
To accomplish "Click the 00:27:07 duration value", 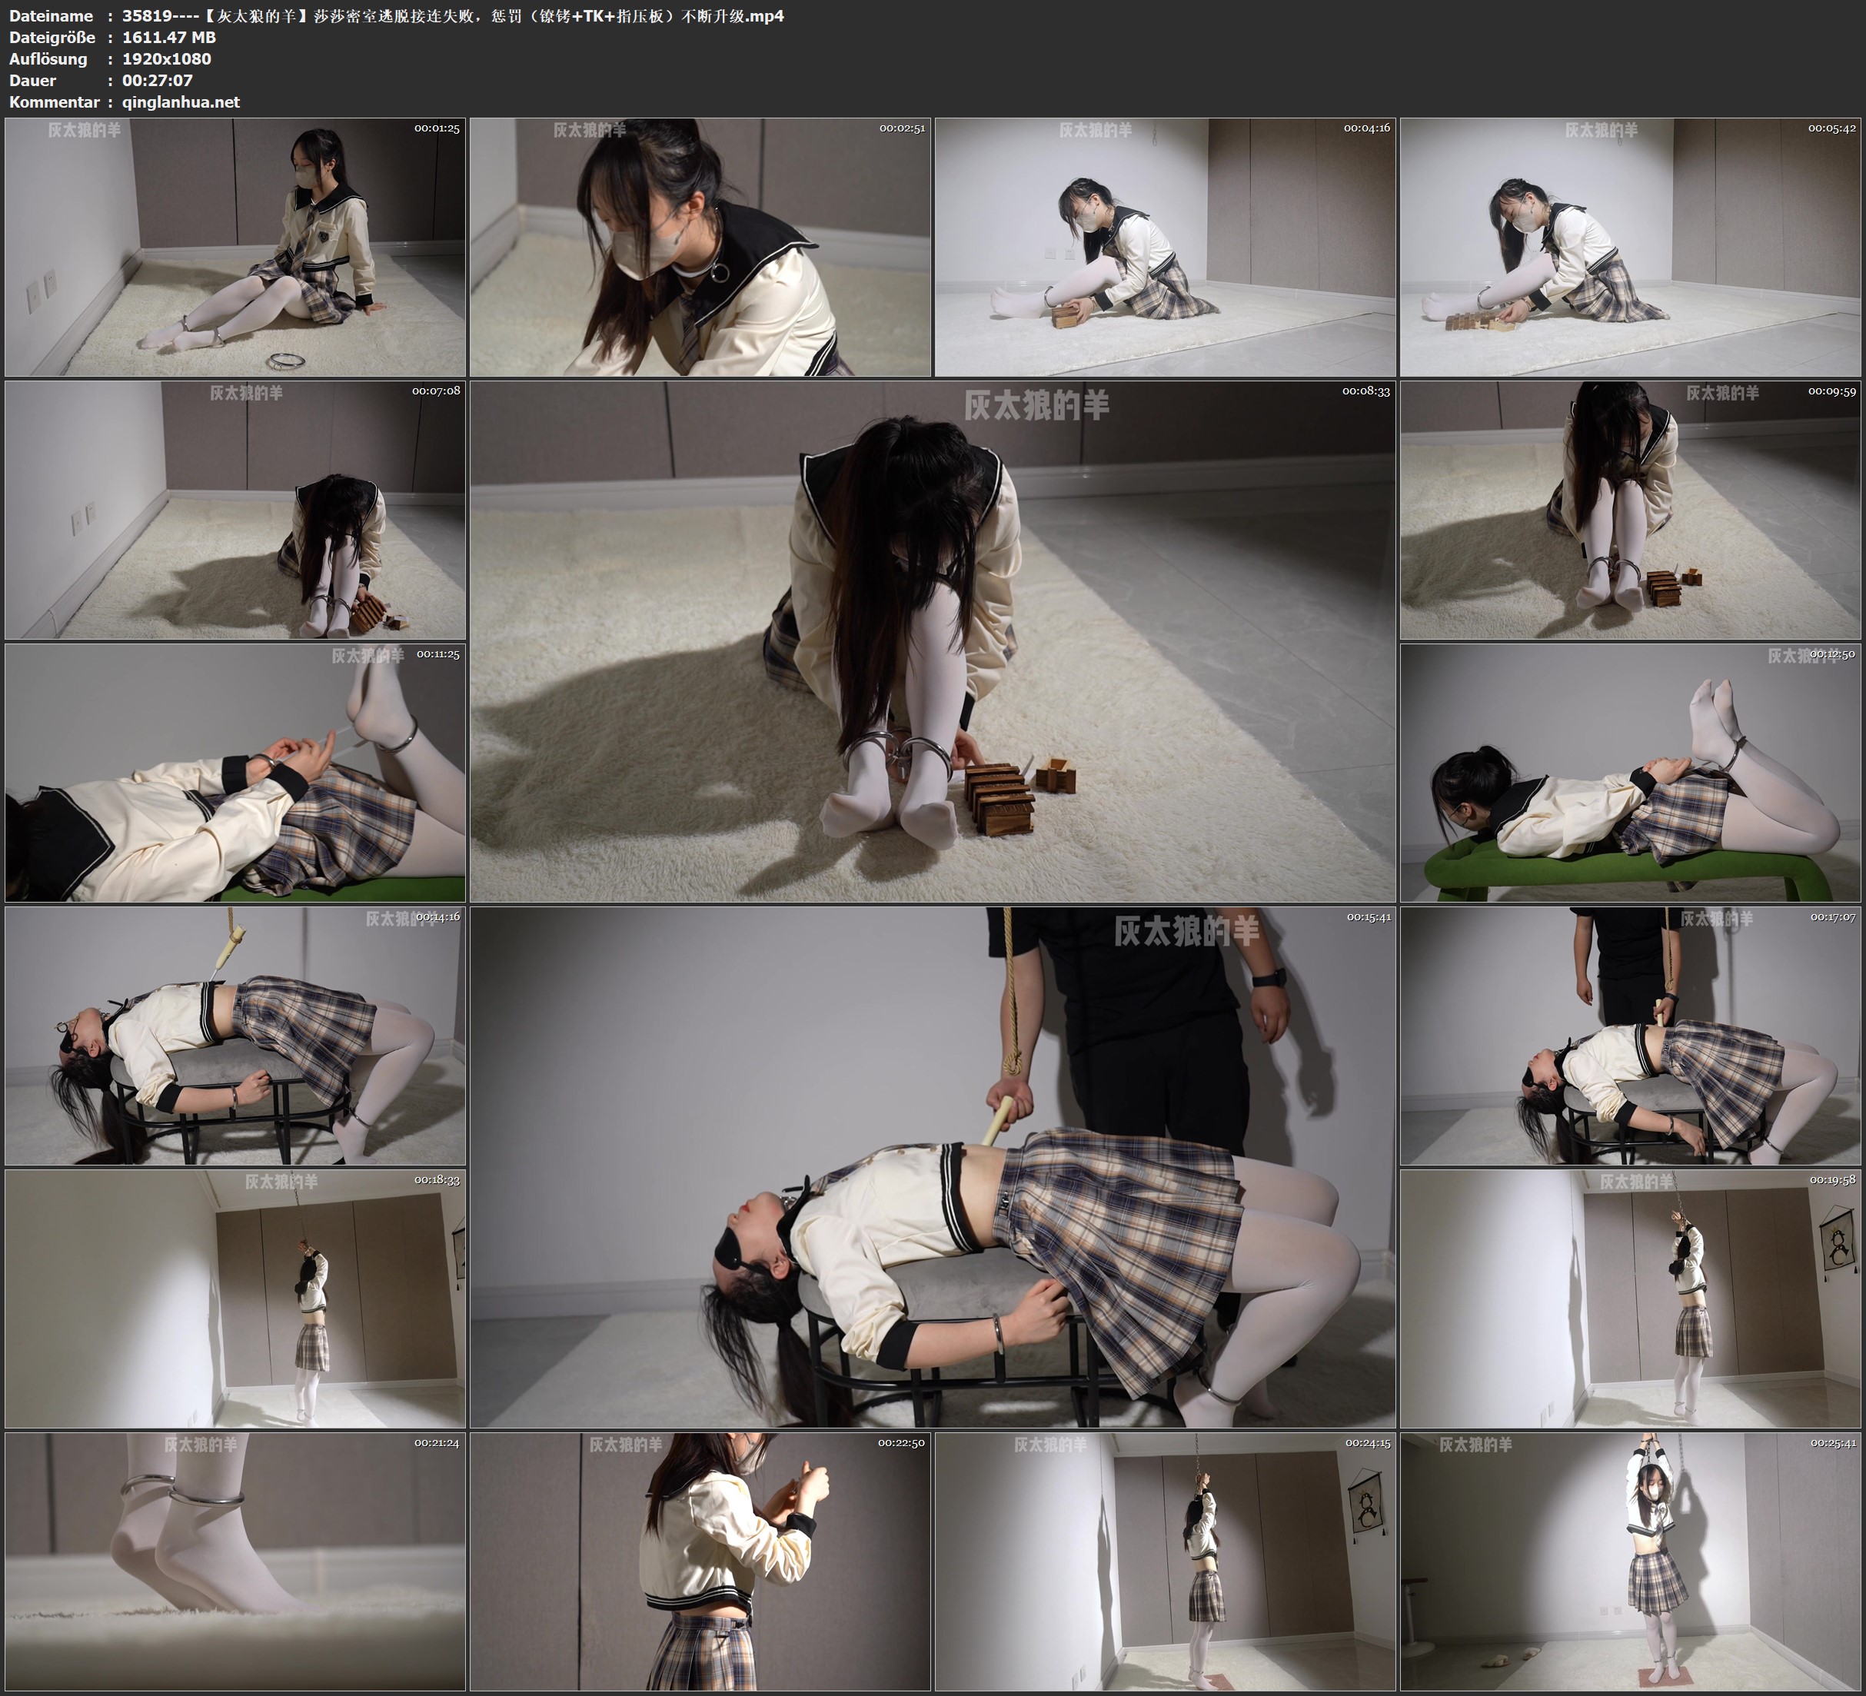I will pyautogui.click(x=158, y=81).
